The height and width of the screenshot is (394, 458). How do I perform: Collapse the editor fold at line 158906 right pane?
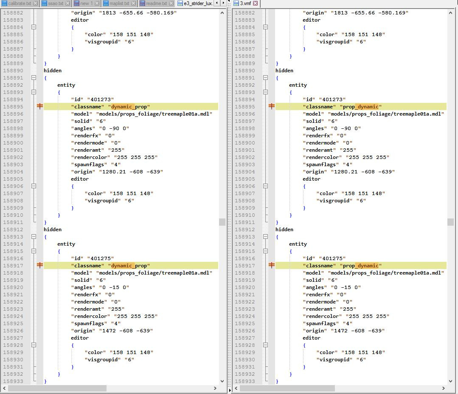click(x=266, y=186)
